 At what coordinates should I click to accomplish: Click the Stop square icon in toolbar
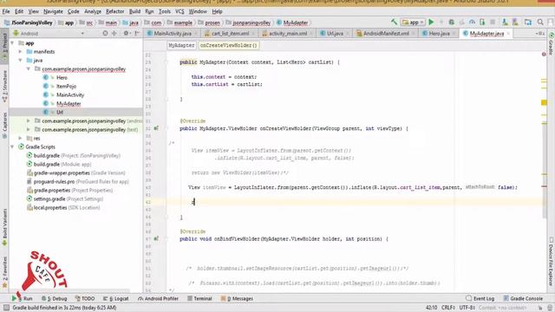tap(493, 23)
